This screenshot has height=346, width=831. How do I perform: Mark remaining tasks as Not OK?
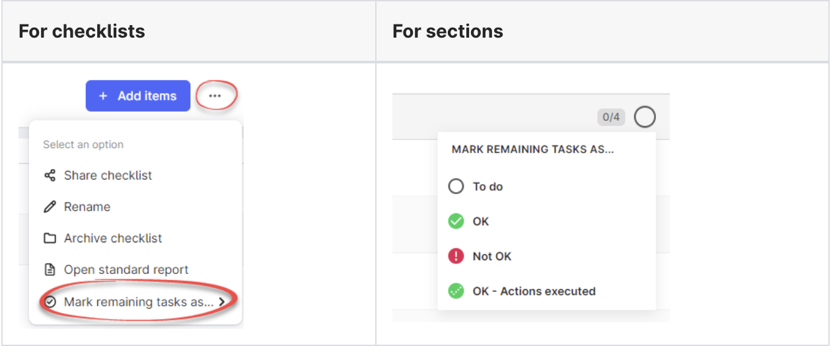coord(492,257)
